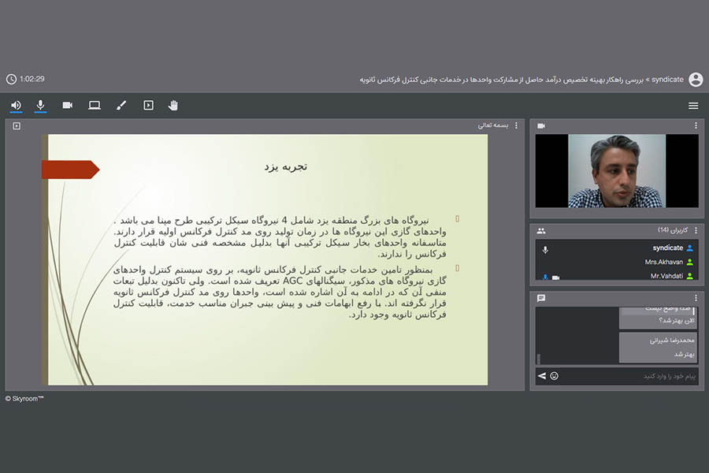Screen dimensions: 709x473
Task: Click sender name "محمدرضا شیرانی" in chat
Action: (x=672, y=341)
